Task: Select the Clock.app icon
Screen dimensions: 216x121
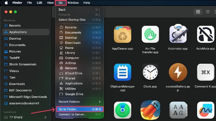Action: pos(150,72)
